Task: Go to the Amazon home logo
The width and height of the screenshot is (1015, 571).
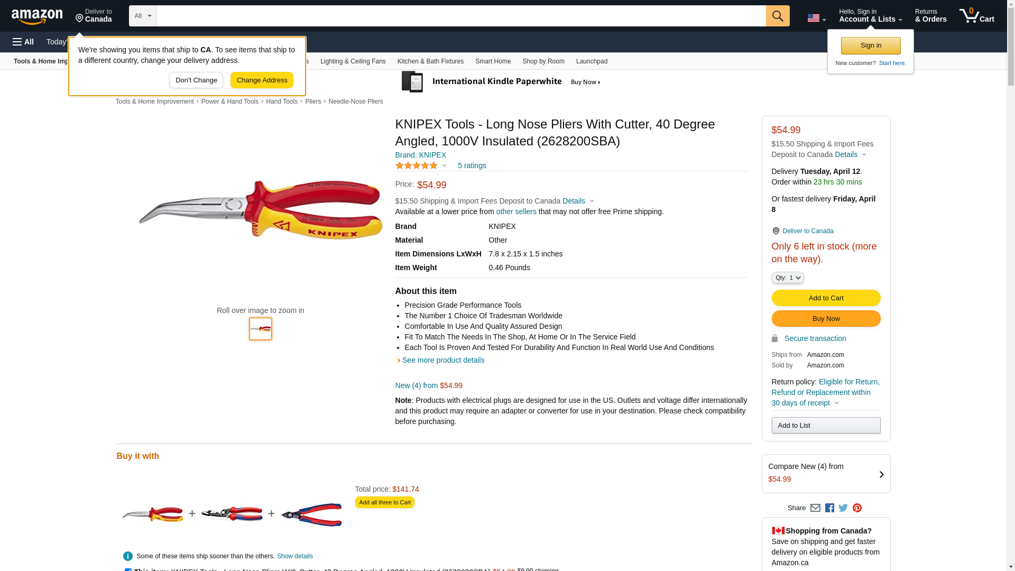Action: pyautogui.click(x=37, y=16)
